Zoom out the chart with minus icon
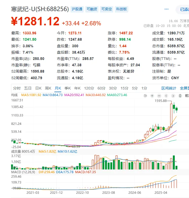Viewport: 189px width, 198px height. point(159,96)
